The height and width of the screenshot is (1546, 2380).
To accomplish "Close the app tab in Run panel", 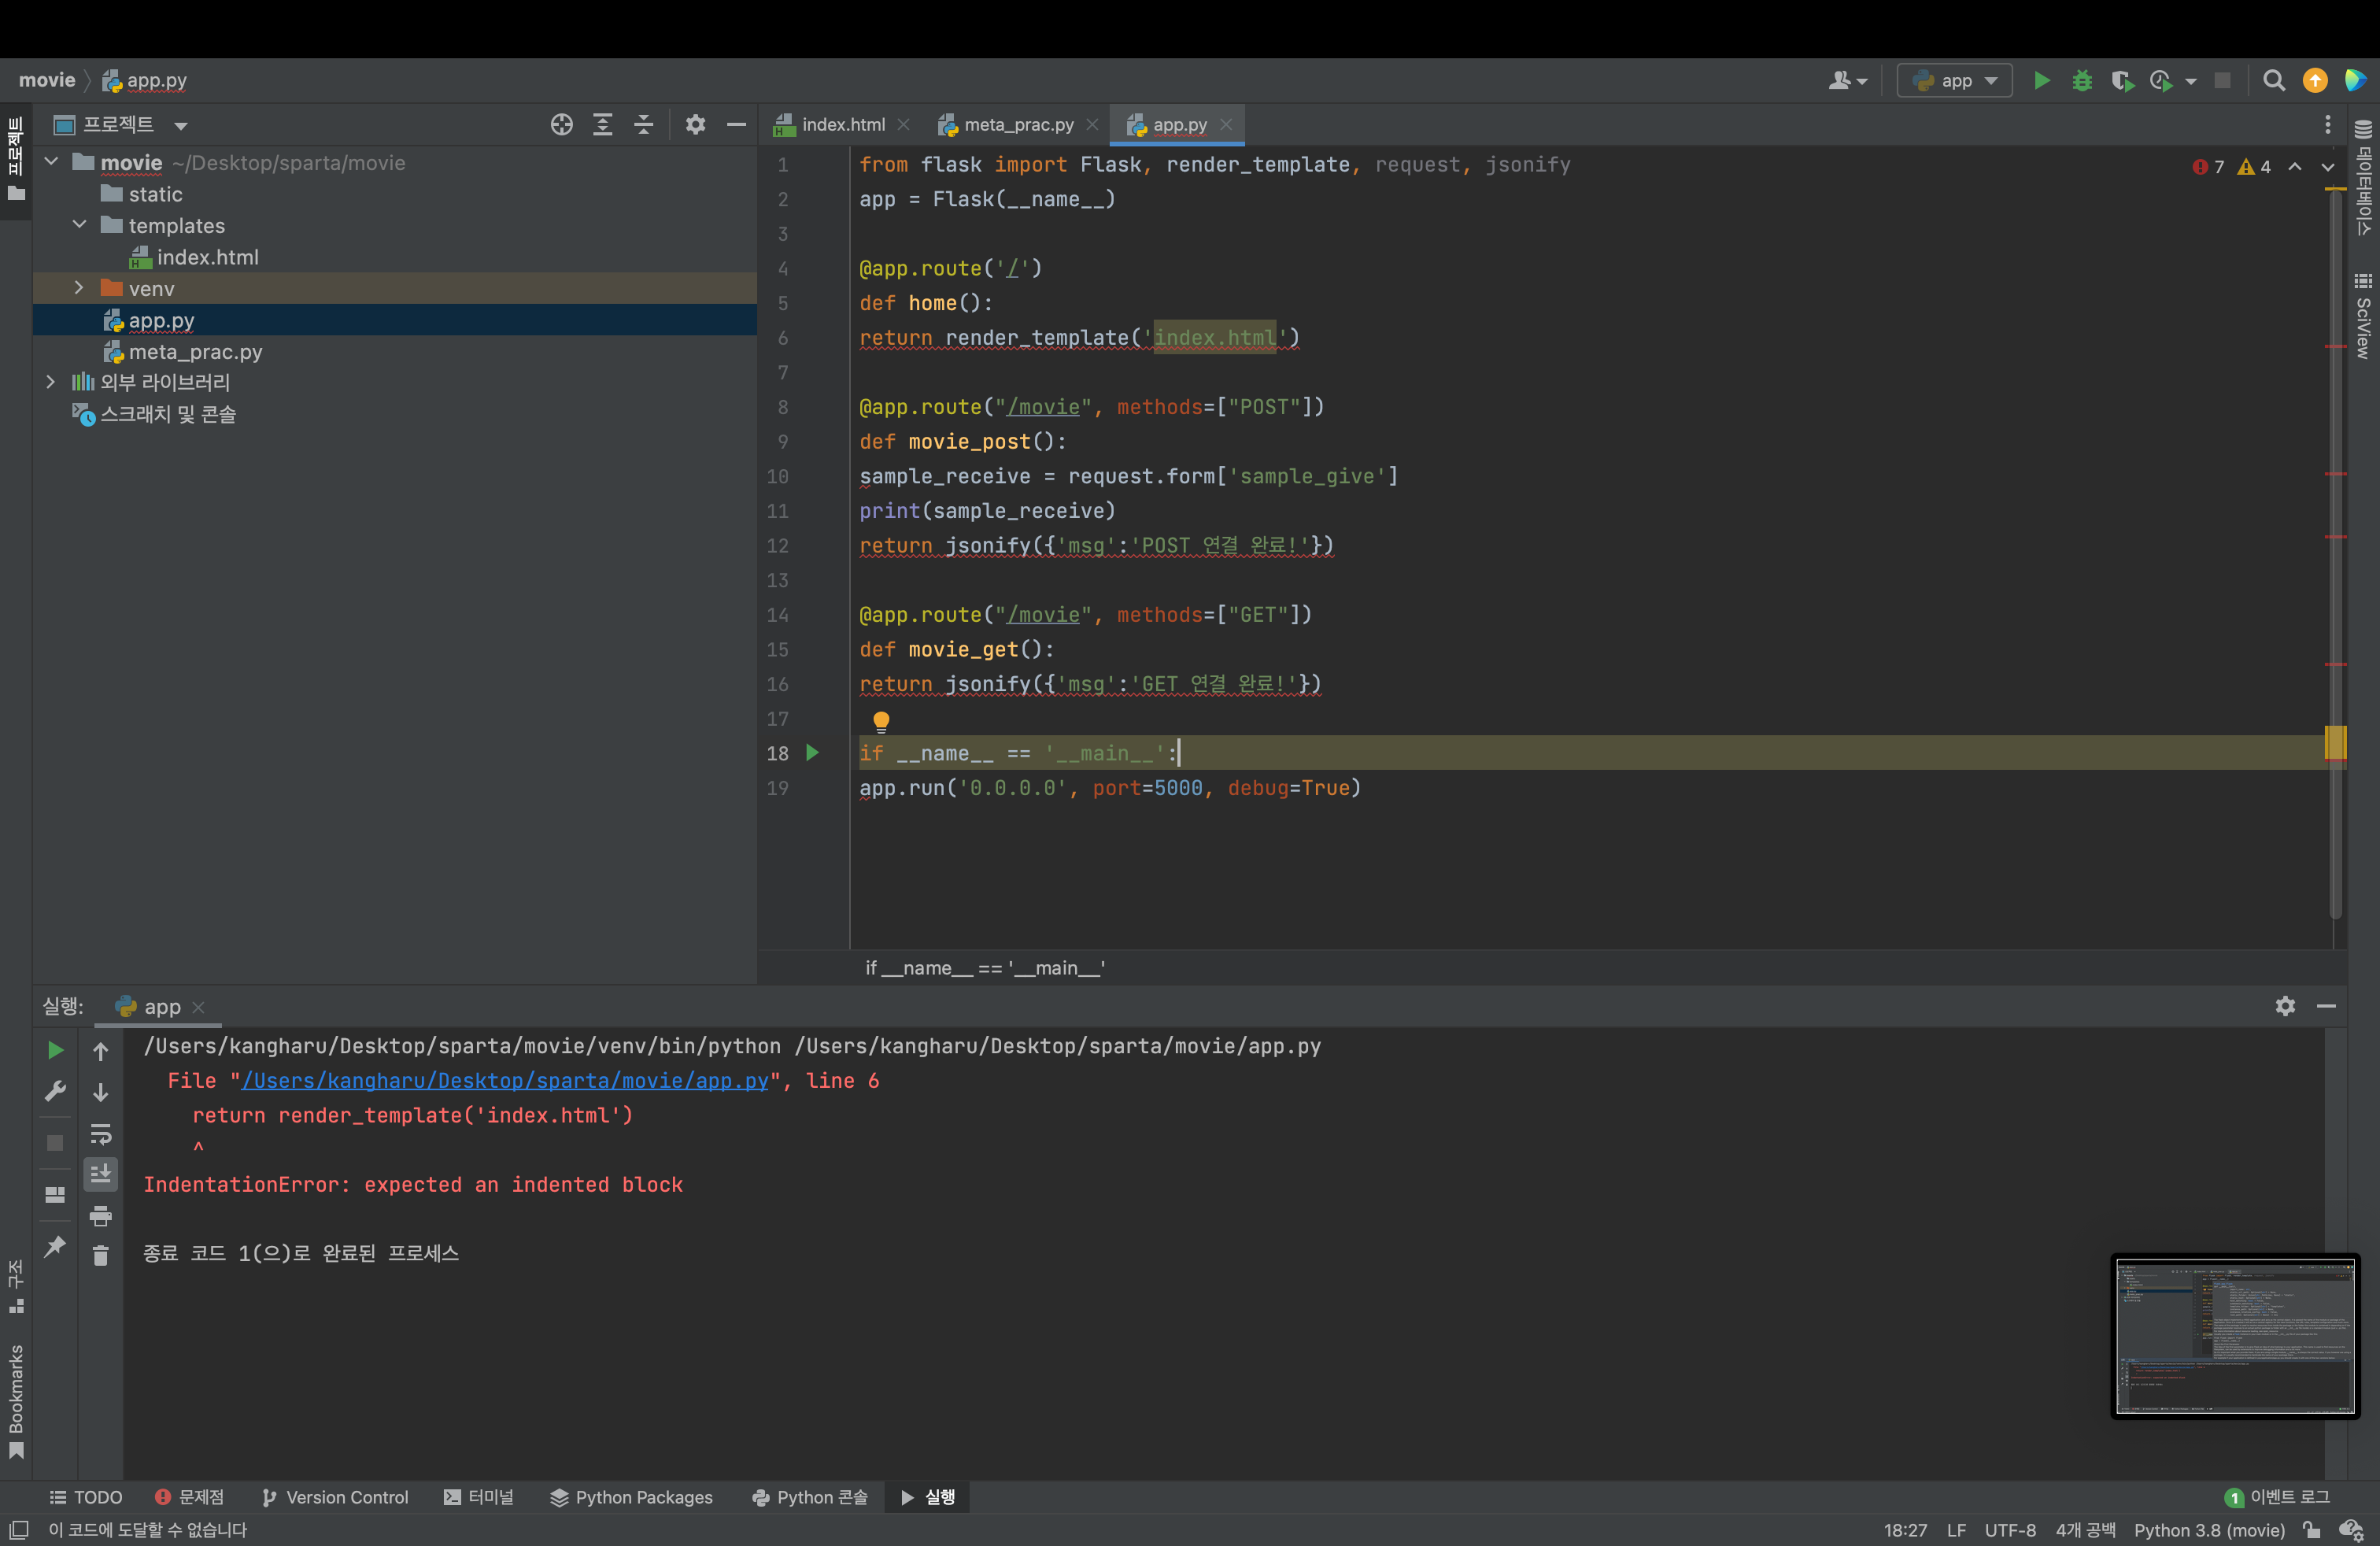I will tap(198, 1007).
